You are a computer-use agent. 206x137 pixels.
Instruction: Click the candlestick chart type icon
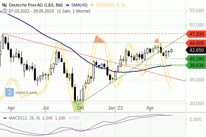click(x=5, y=5)
